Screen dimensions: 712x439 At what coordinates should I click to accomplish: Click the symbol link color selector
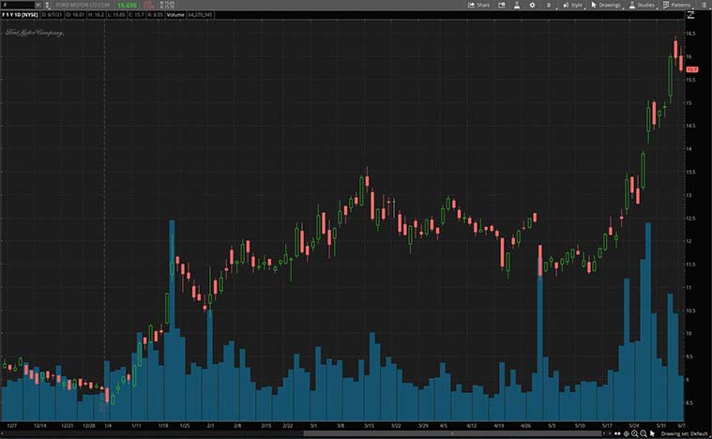[47, 5]
